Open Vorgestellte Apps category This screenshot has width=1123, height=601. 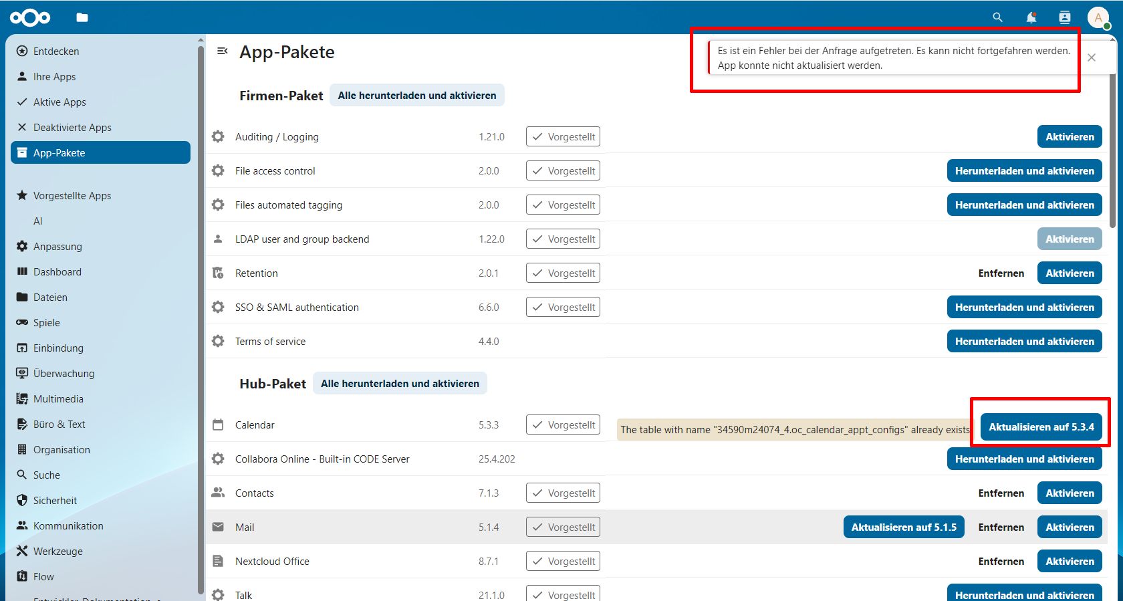100,195
